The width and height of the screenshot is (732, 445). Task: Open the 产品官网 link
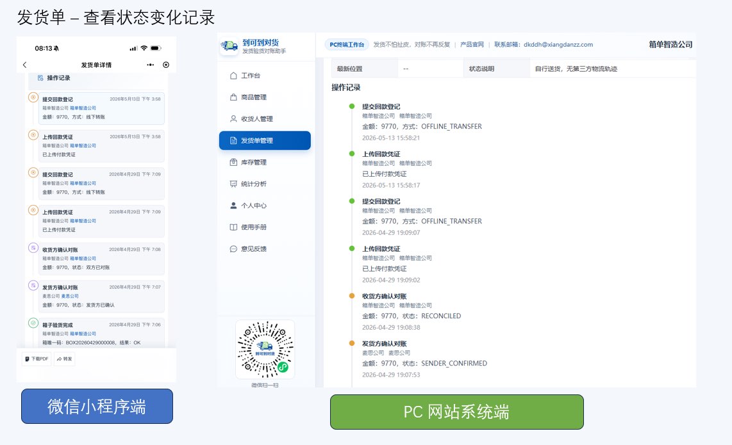click(x=472, y=45)
